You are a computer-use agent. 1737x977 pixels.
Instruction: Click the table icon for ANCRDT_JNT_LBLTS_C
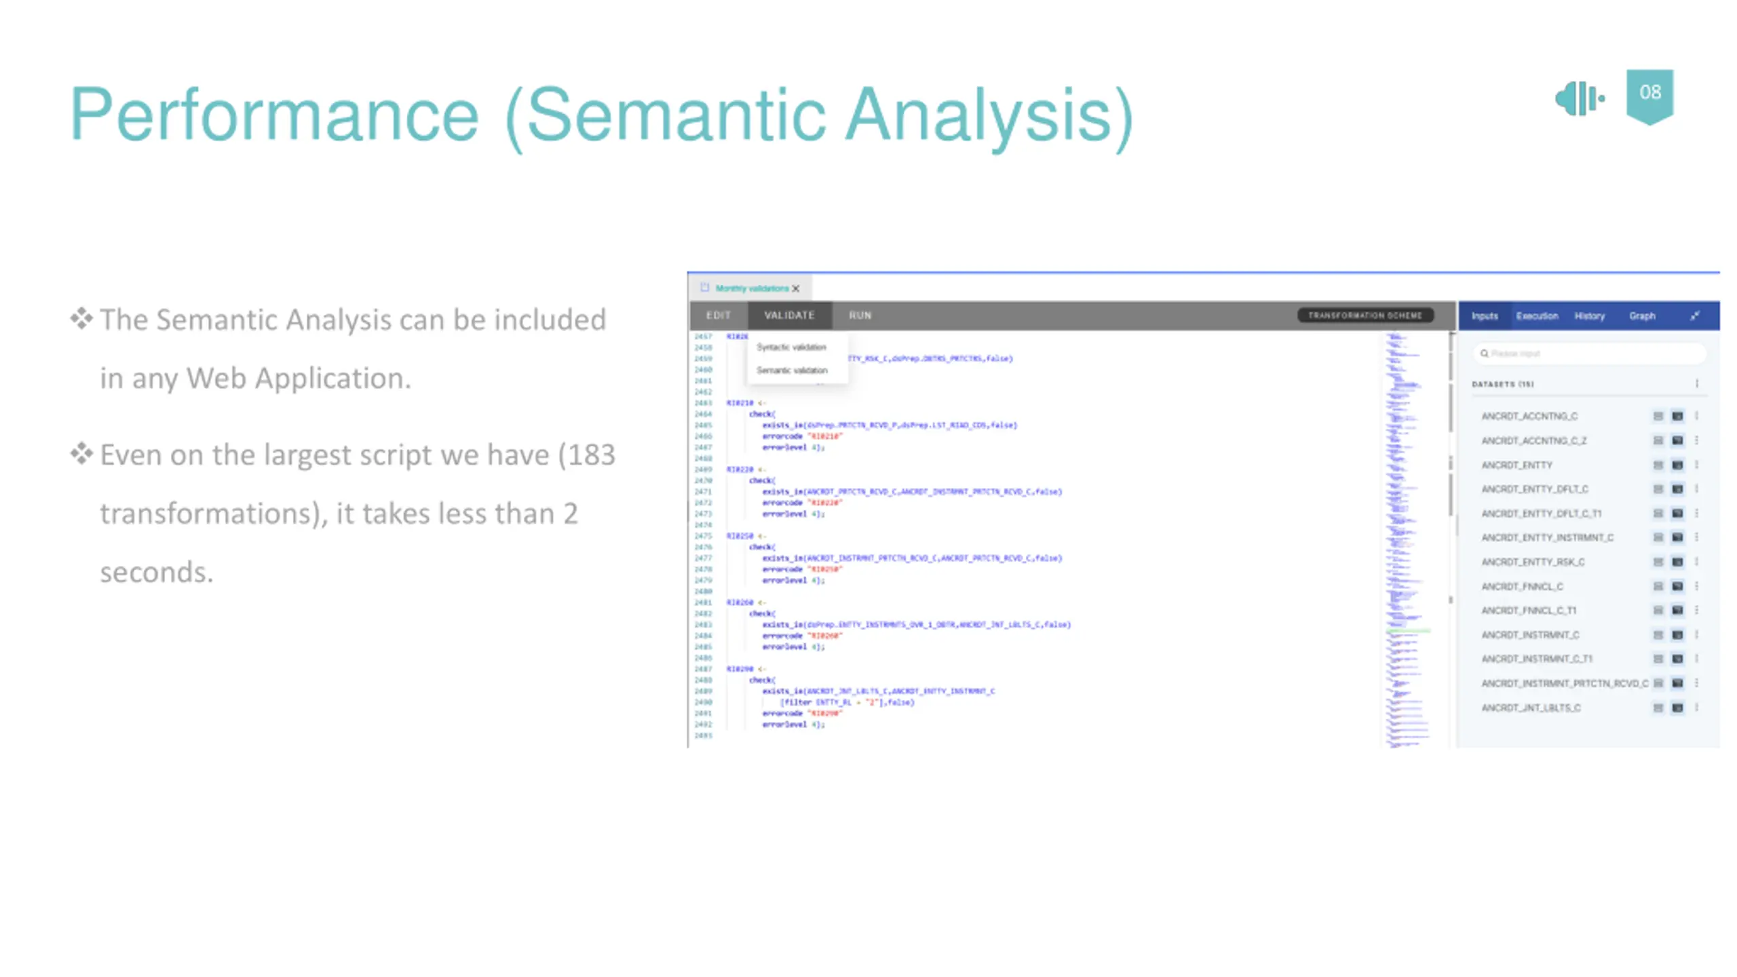pyautogui.click(x=1658, y=708)
